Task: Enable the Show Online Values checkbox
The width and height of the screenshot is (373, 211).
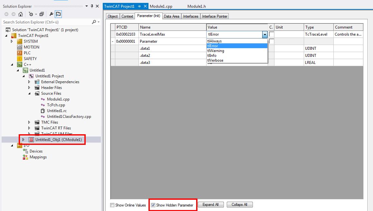Action: (112, 205)
